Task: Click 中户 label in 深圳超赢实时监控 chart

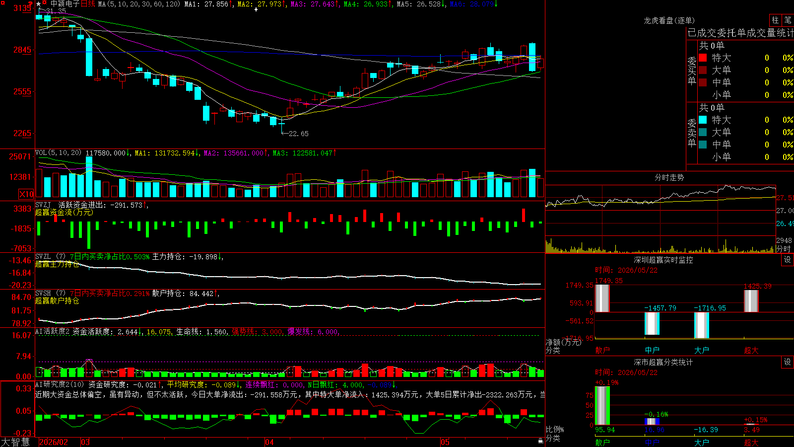Action: (x=652, y=350)
